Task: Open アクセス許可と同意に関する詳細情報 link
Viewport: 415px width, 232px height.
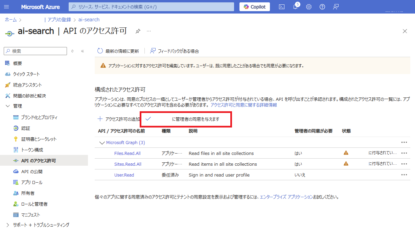Action: click(244, 105)
